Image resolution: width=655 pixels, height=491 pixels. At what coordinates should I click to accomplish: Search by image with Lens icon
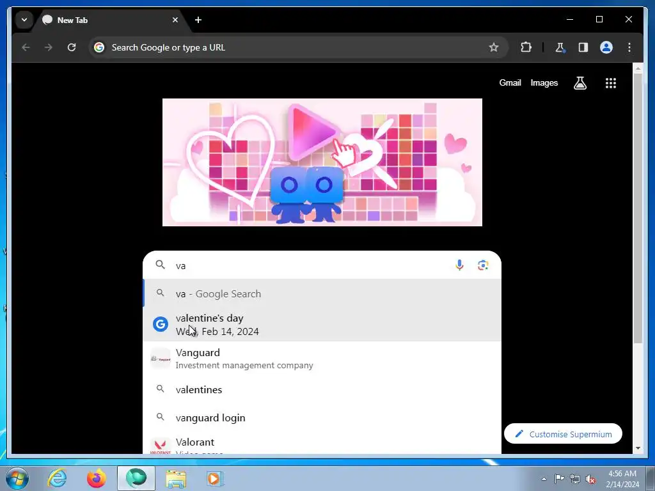click(483, 265)
